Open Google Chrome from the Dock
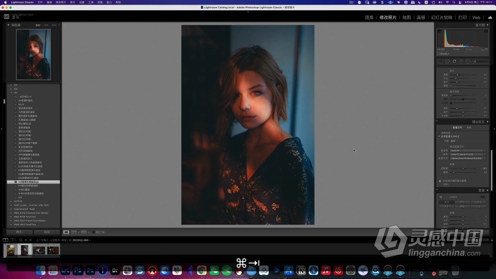 pos(202,270)
